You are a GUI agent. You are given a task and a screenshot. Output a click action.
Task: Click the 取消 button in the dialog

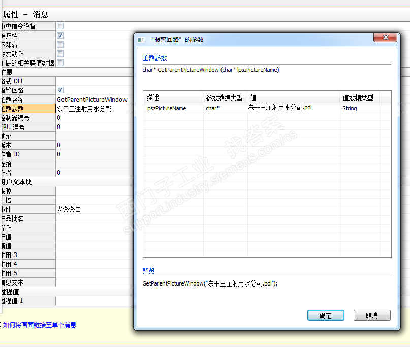pos(372,315)
